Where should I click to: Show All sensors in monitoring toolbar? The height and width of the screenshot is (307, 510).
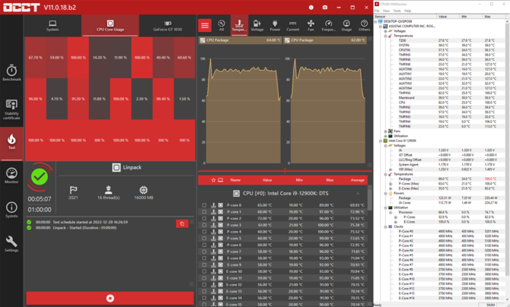222,25
